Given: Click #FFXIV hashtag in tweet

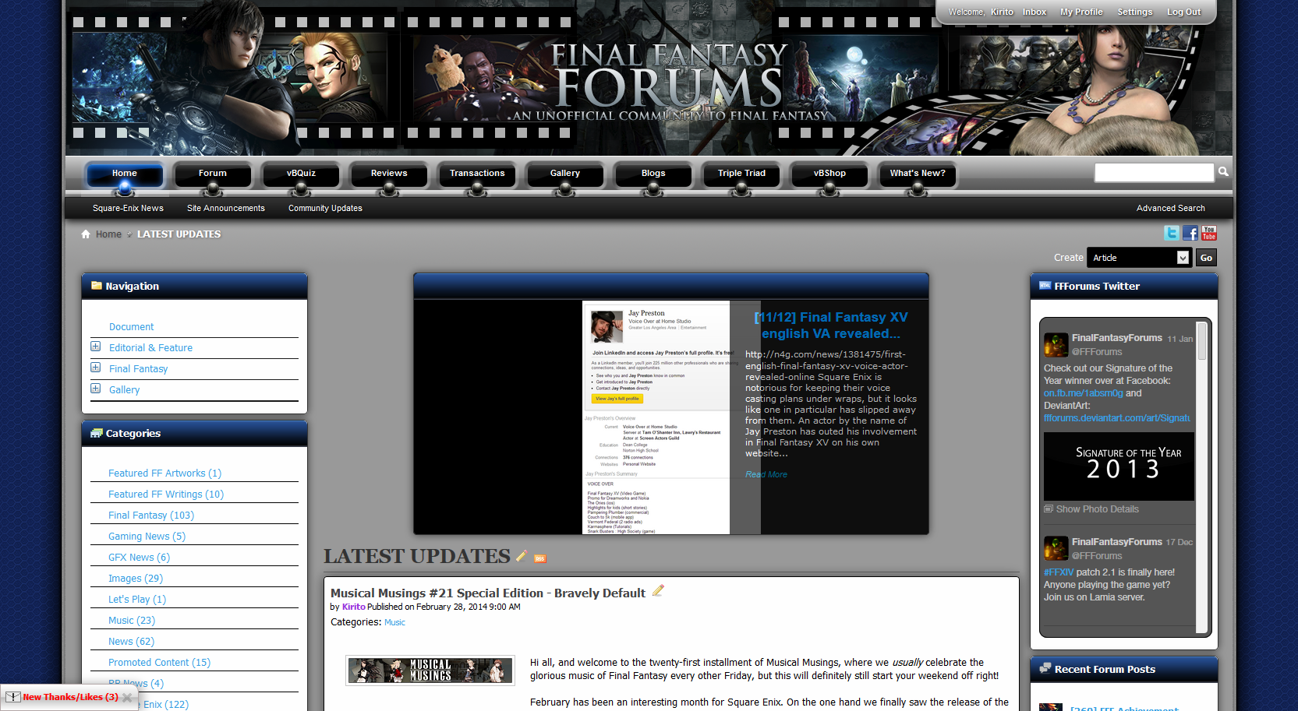Looking at the screenshot, I should [x=1059, y=572].
